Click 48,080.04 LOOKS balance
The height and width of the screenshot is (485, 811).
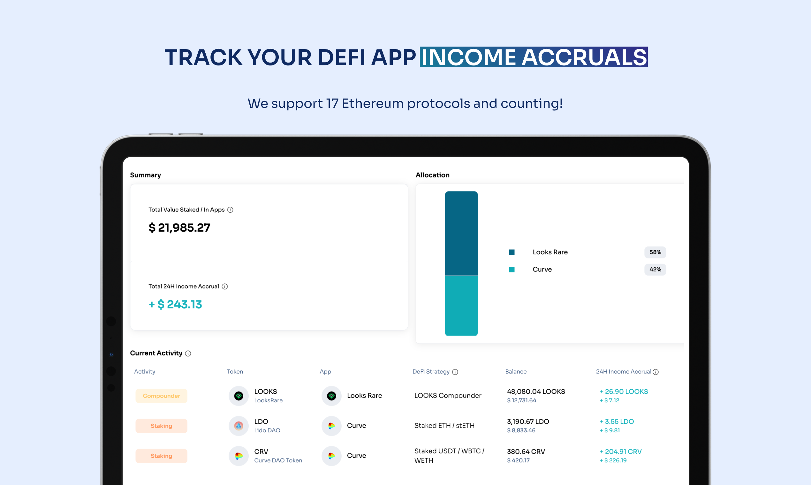[x=536, y=392]
